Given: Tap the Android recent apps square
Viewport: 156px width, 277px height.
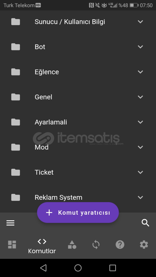Looking at the screenshot, I should click(x=113, y=268).
